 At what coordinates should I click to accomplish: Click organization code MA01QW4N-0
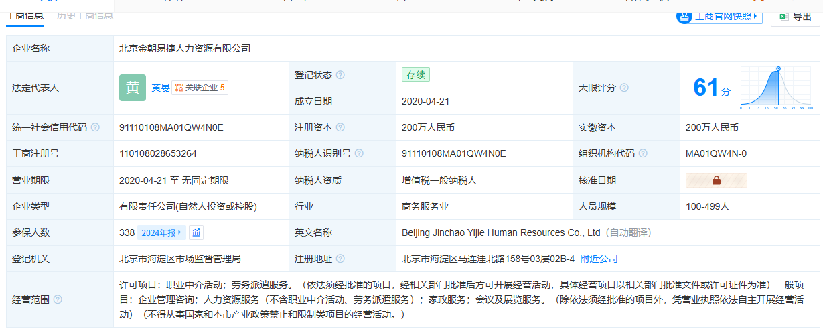pyautogui.click(x=716, y=153)
